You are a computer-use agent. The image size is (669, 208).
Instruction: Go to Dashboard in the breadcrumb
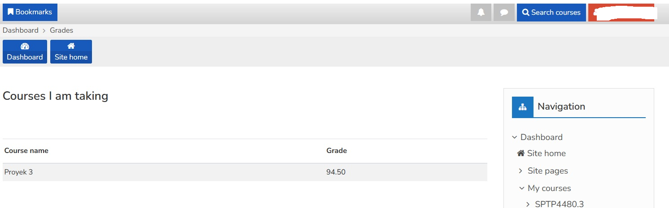[21, 30]
